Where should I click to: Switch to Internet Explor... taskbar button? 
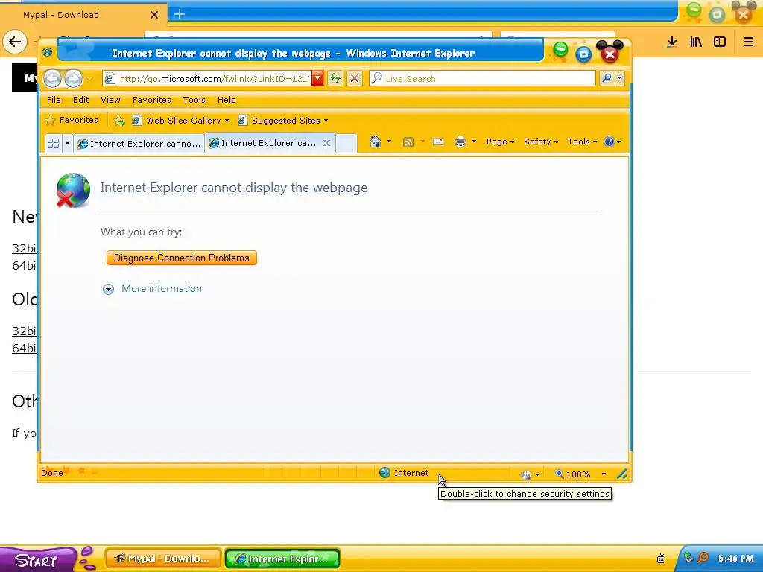point(282,559)
